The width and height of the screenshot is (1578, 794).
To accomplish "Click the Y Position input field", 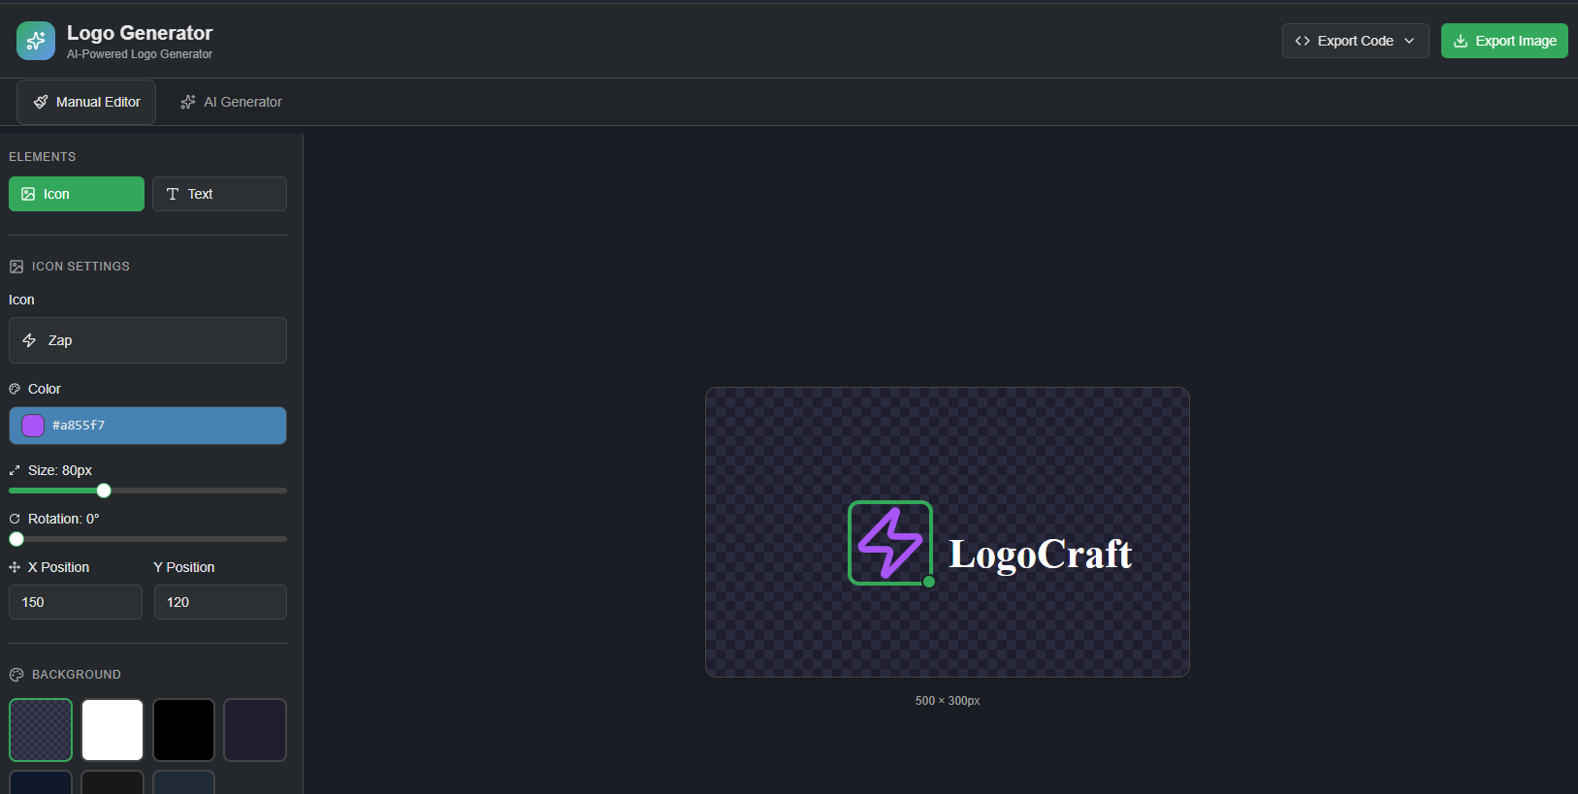I will (x=220, y=602).
